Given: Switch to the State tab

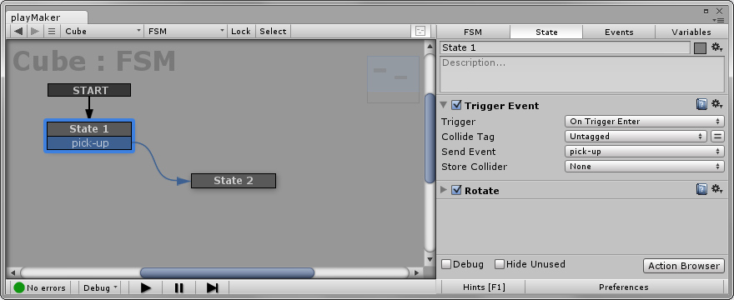Looking at the screenshot, I should pyautogui.click(x=546, y=32).
